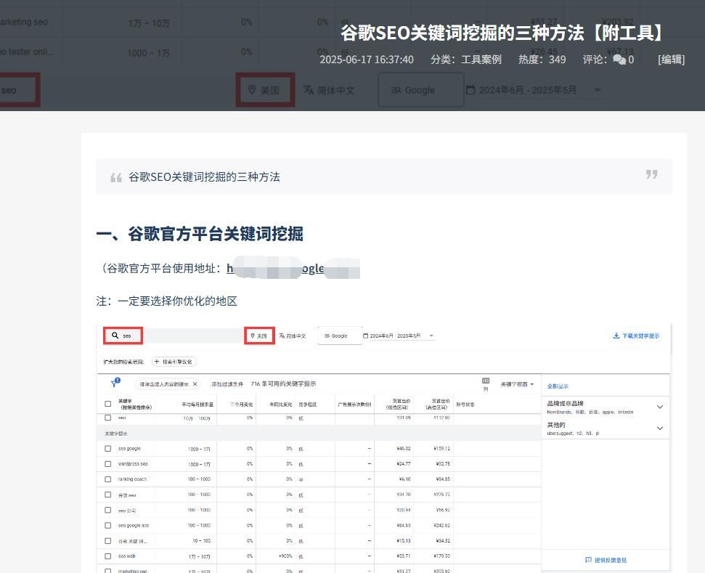Check the box for 谷歌 seo row
Image resolution: width=705 pixels, height=573 pixels.
coord(108,495)
